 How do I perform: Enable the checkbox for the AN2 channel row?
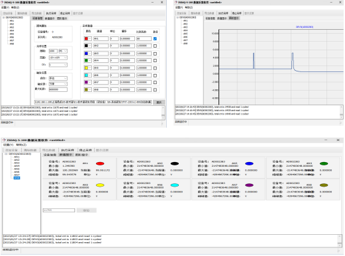(155, 46)
